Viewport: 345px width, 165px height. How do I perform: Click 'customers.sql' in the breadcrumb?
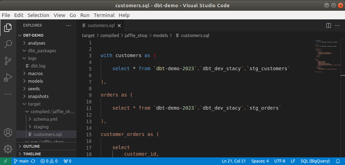tap(195, 35)
